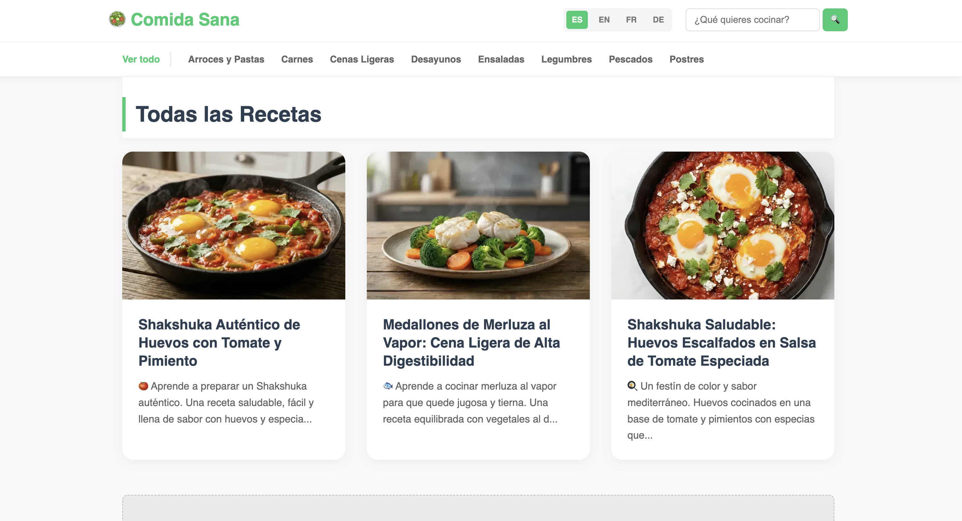This screenshot has height=521, width=962.
Task: Navigate to the Postres category
Action: 686,59
